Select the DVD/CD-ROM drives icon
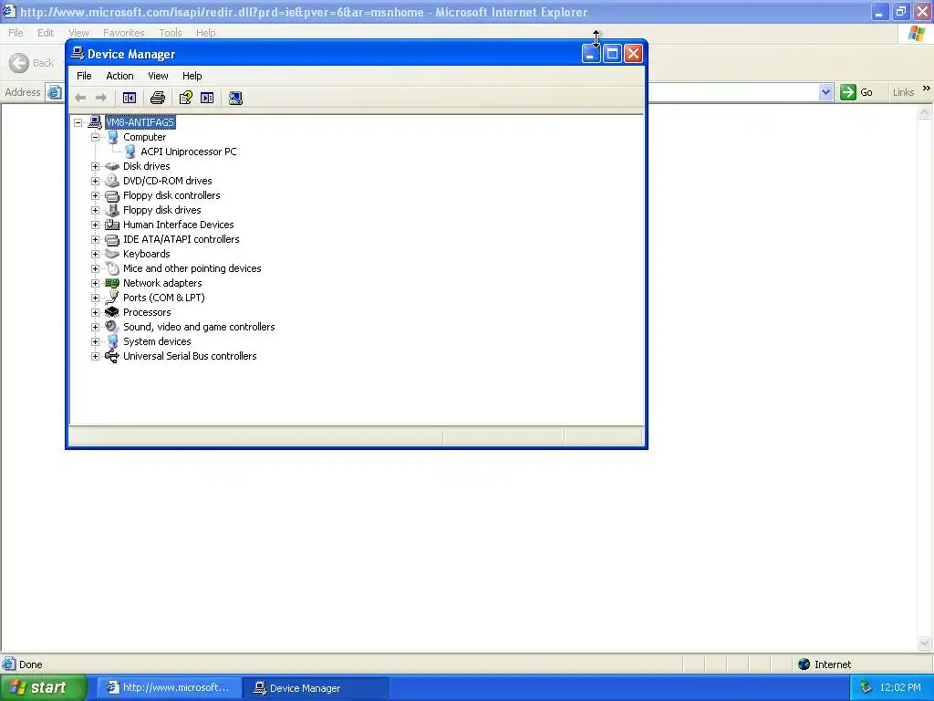 [112, 181]
